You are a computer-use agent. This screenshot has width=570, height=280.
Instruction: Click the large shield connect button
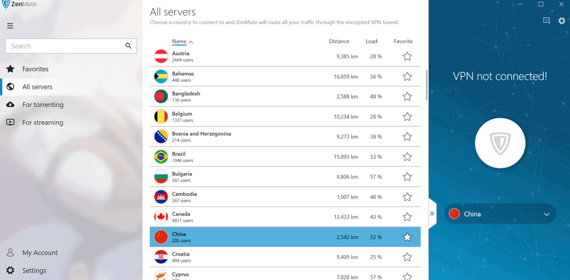pos(500,142)
